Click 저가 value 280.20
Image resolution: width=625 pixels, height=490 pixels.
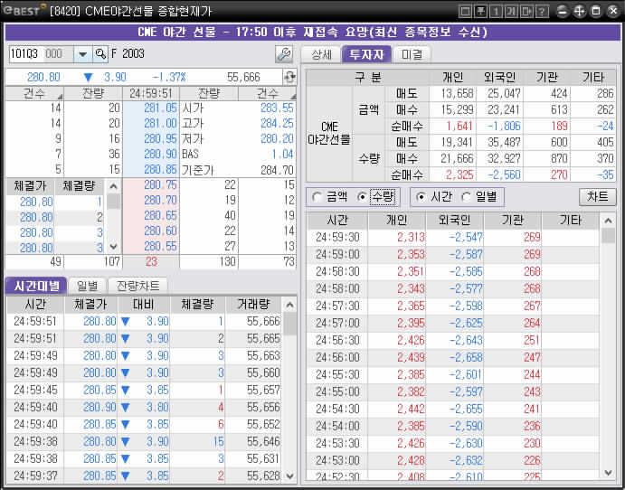pos(277,138)
